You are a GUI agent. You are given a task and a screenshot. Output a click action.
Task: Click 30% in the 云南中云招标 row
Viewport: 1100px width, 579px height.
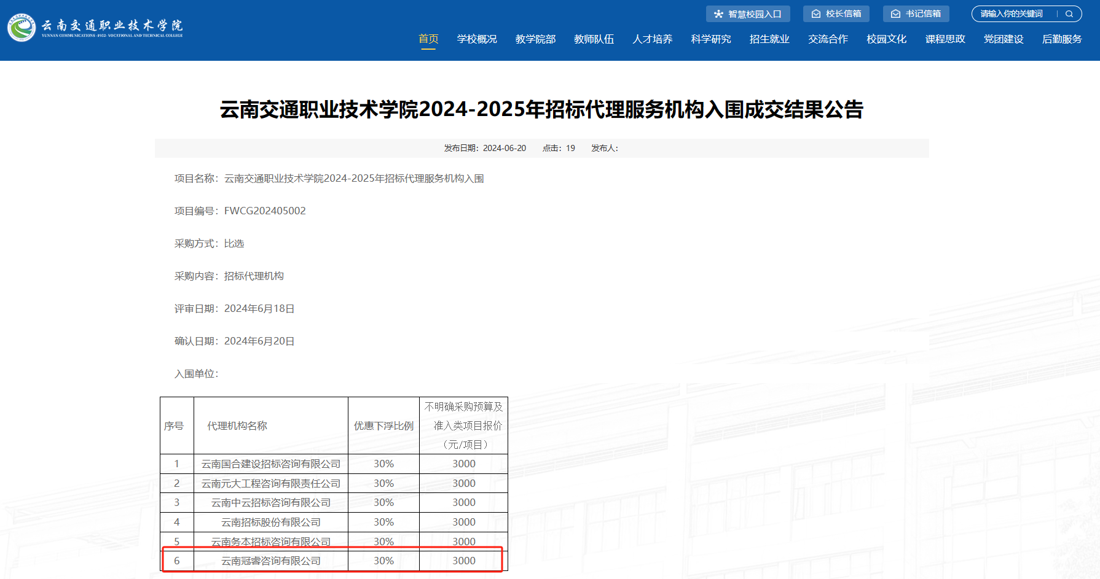coord(384,503)
